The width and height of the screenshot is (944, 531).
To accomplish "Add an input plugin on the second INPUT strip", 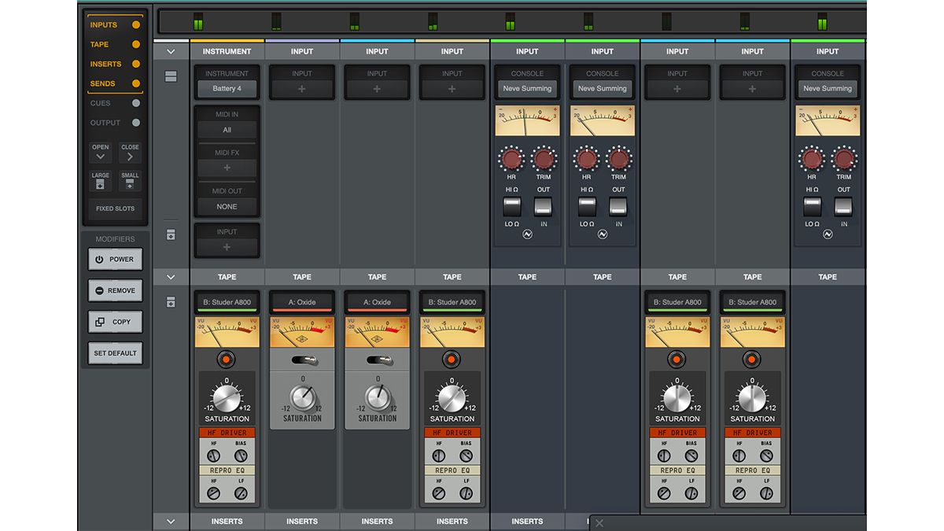I will point(377,89).
